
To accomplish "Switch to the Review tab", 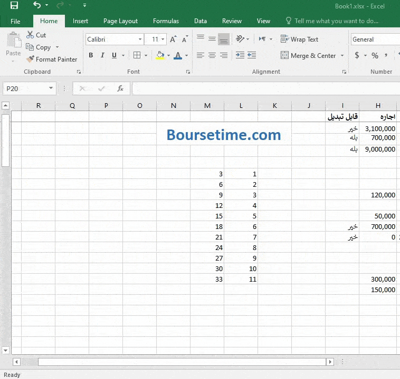I will tap(232, 21).
